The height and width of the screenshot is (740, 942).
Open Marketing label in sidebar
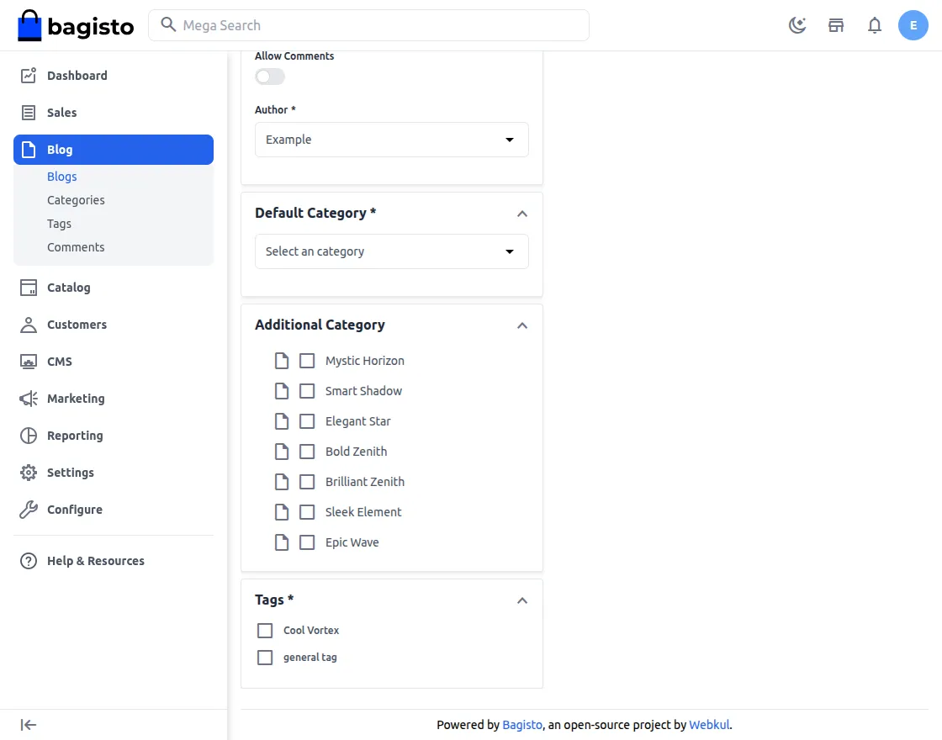click(x=76, y=399)
